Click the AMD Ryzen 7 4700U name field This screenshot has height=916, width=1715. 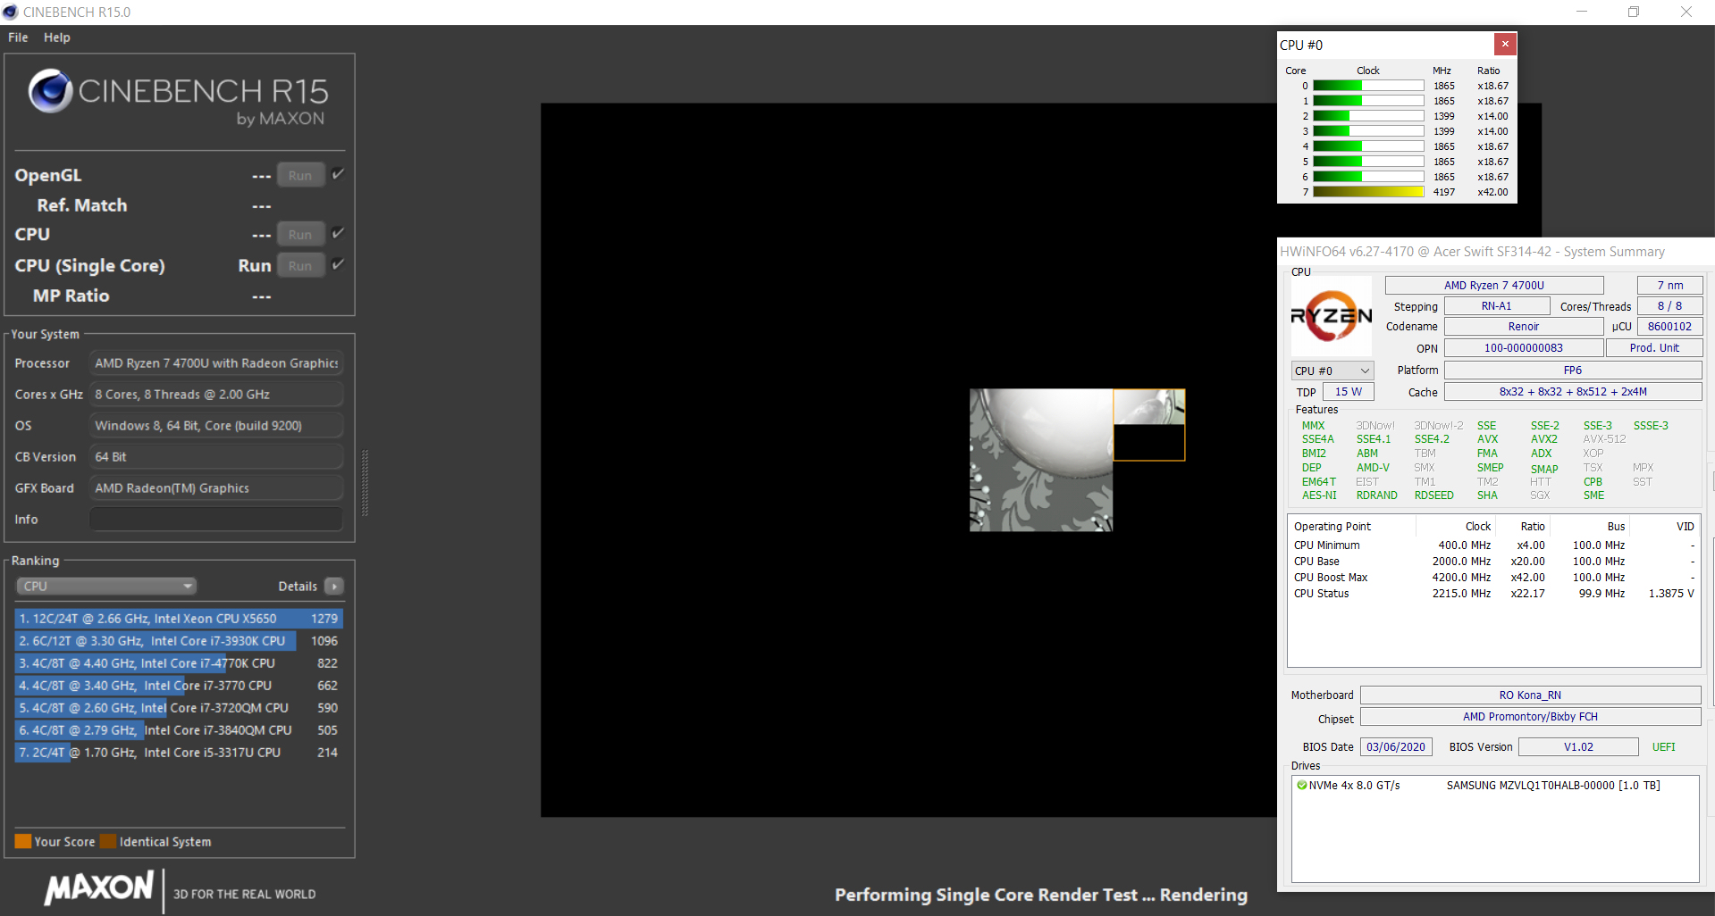[x=1494, y=286]
